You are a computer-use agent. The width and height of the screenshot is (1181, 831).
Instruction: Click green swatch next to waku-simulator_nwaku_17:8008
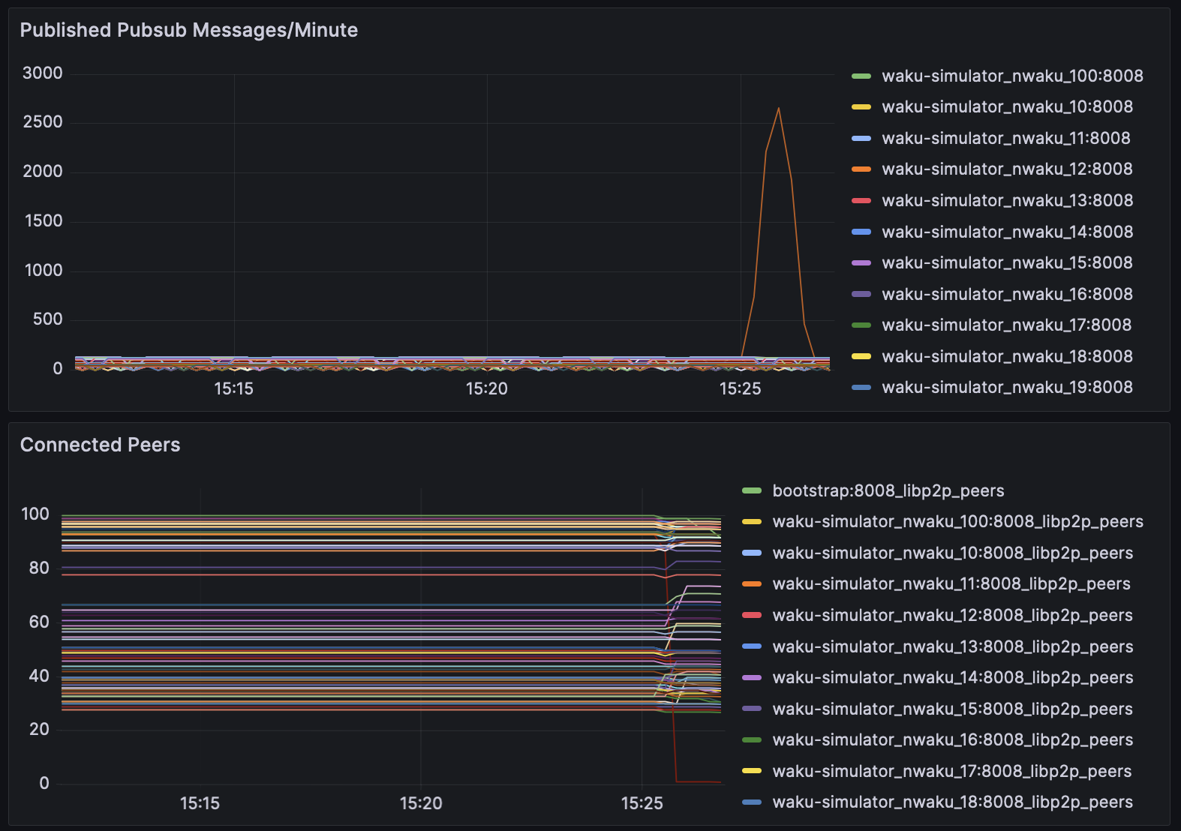click(x=861, y=325)
